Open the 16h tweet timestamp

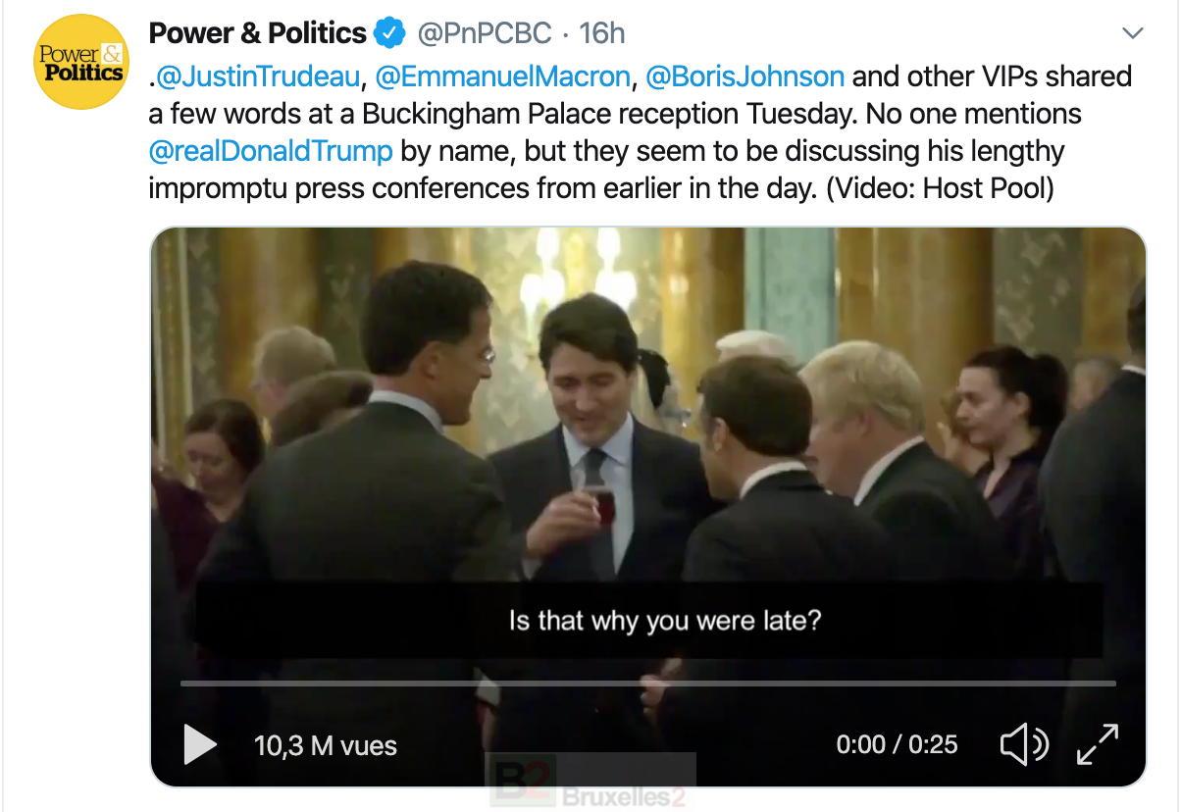pos(601,33)
